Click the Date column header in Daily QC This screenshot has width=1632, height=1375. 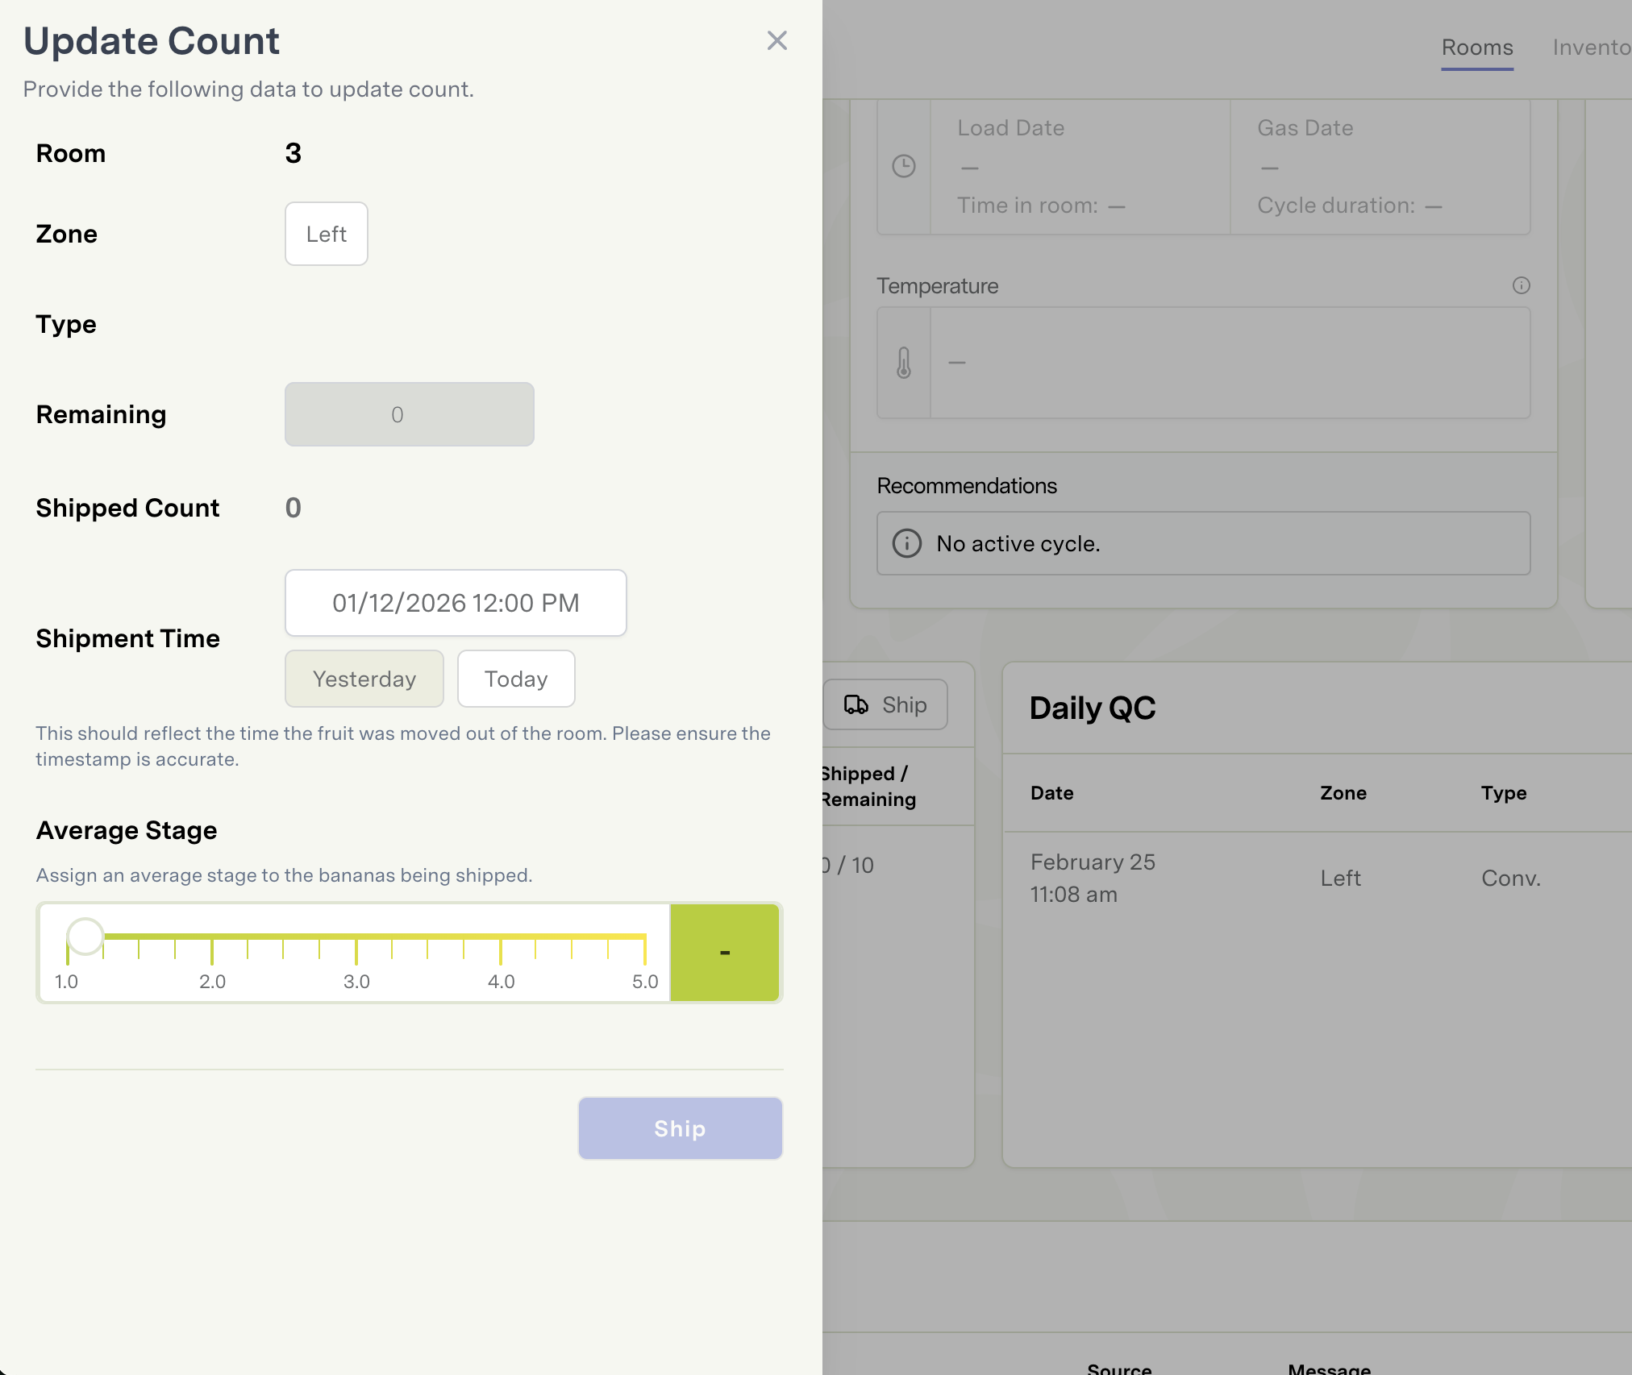point(1051,793)
